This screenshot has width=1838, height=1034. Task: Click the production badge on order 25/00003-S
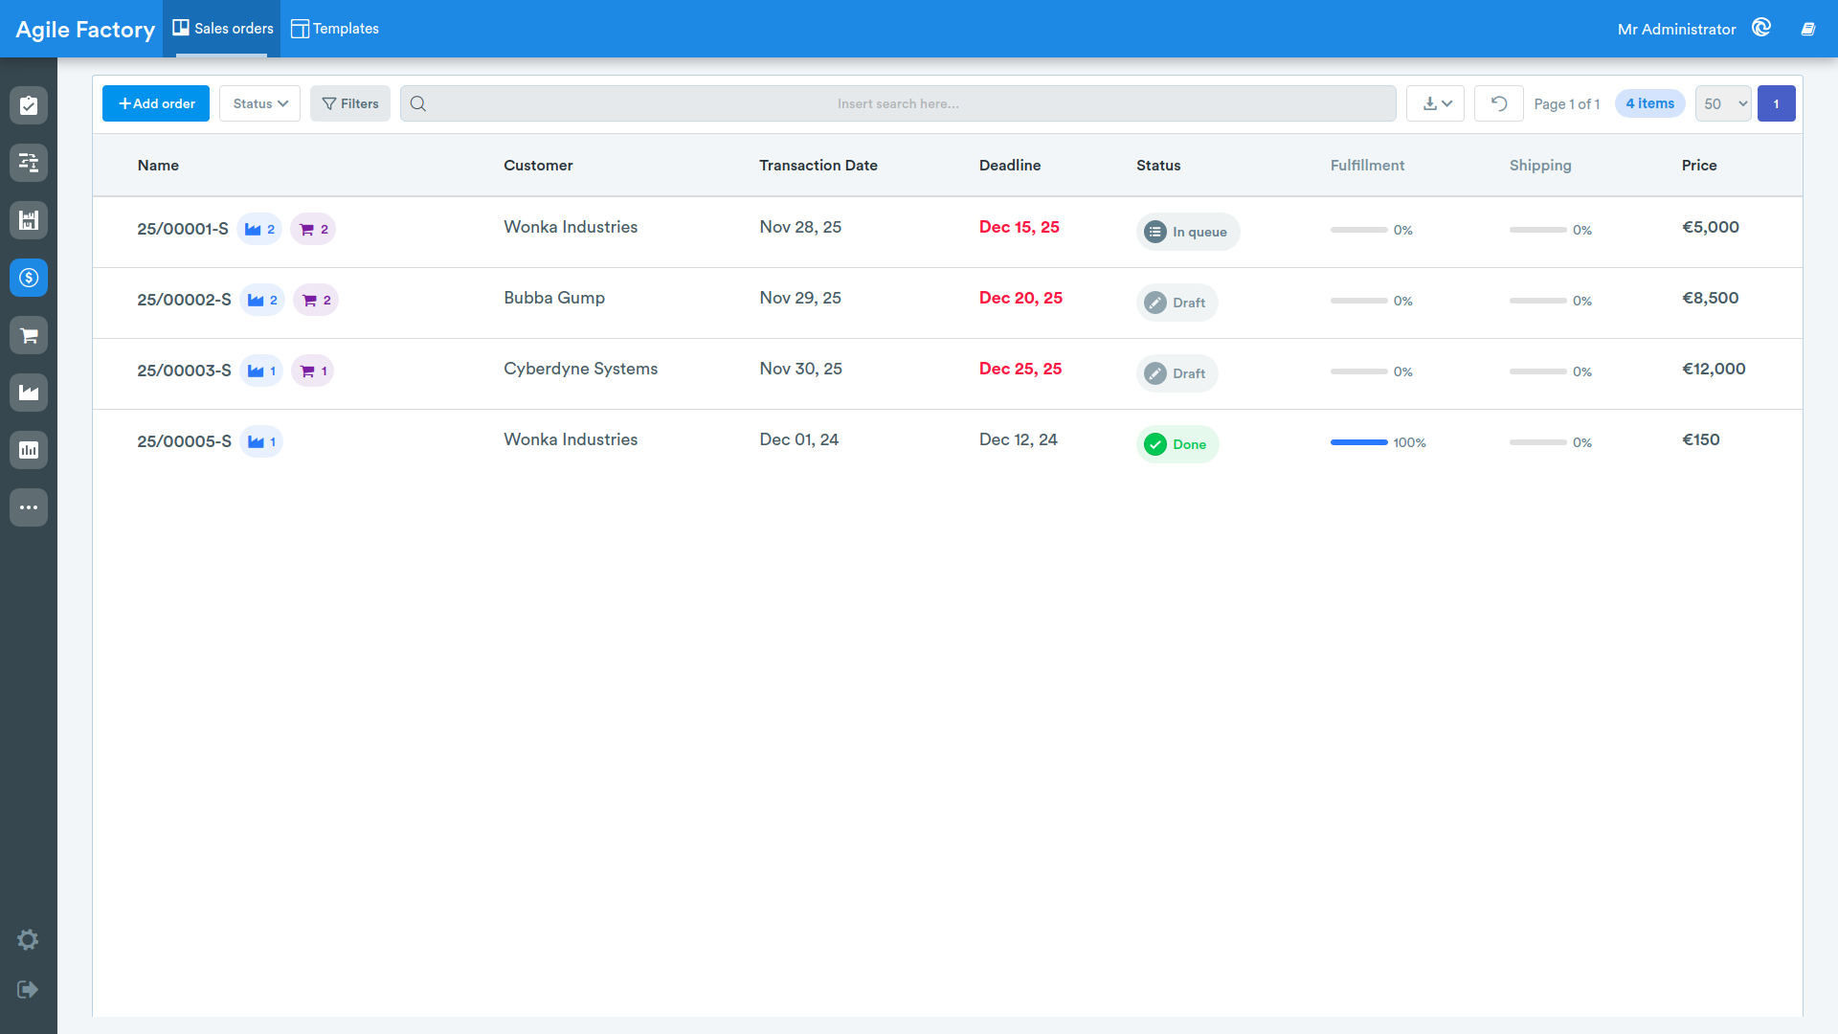coord(261,371)
